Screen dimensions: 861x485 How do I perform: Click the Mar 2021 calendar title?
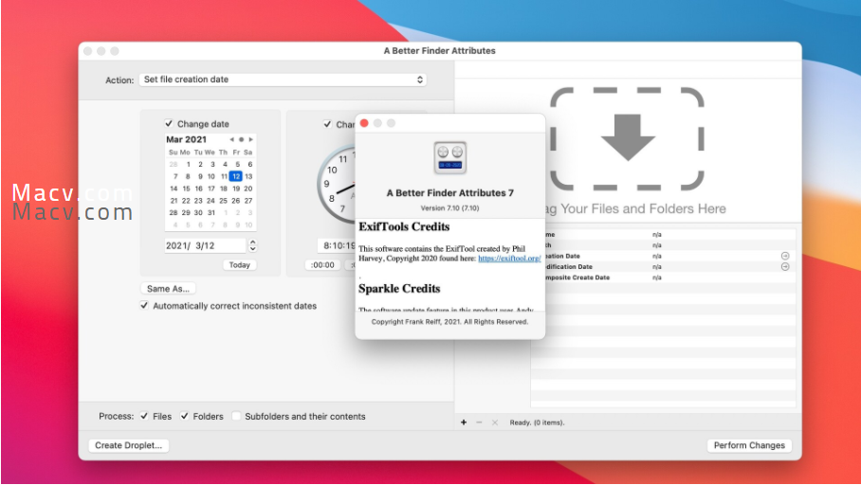coord(186,139)
